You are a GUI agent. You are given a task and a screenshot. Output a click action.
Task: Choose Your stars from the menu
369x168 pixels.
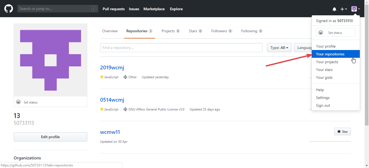[336, 70]
